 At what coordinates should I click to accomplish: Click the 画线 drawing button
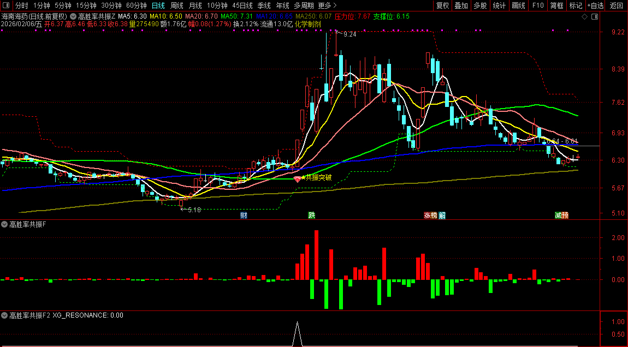pos(519,5)
